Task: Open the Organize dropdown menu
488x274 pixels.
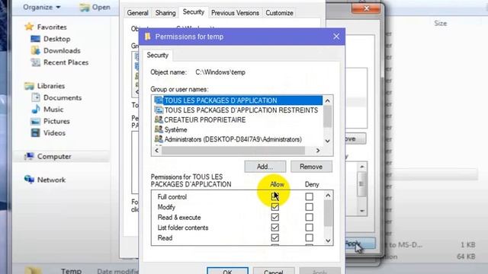Action: click(x=41, y=7)
